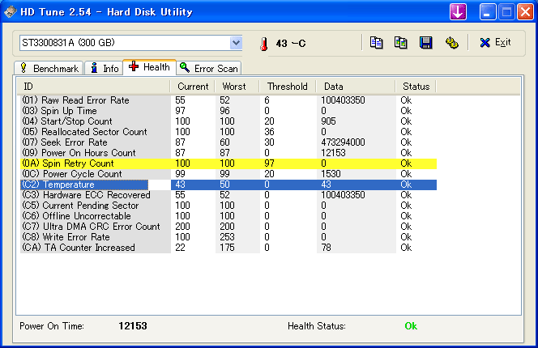Screen dimensions: 538x348
Task: Click the HD Tune app icon in title bar
Action: coord(11,11)
